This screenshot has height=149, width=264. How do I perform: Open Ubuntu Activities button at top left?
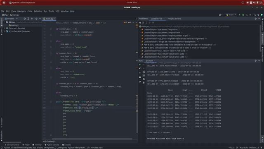[4, 2]
